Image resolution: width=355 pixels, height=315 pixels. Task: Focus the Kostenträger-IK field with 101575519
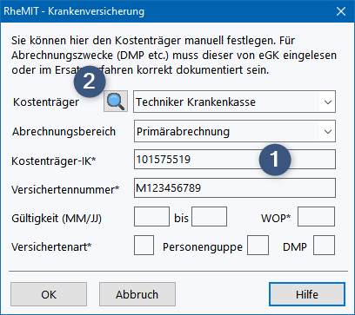tap(235, 160)
